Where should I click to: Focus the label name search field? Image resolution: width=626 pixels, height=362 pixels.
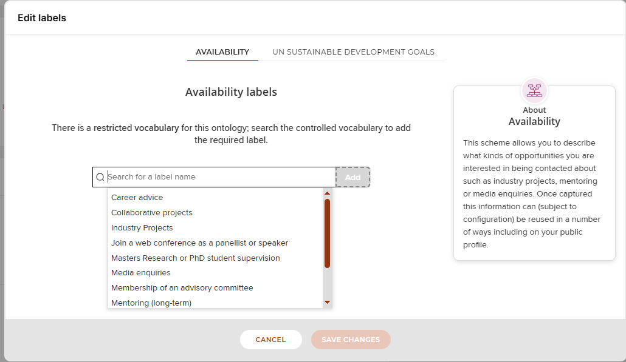[x=220, y=177]
